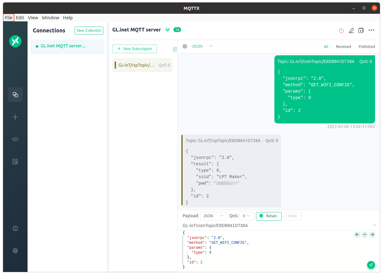The width and height of the screenshot is (383, 275).
Task: Click the MQTTX logo in sidebar
Action: point(15,41)
